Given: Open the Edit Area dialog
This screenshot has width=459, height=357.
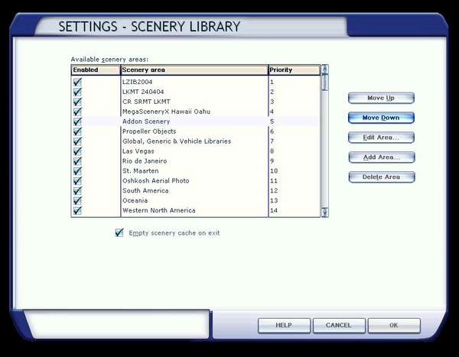Looking at the screenshot, I should click(381, 138).
